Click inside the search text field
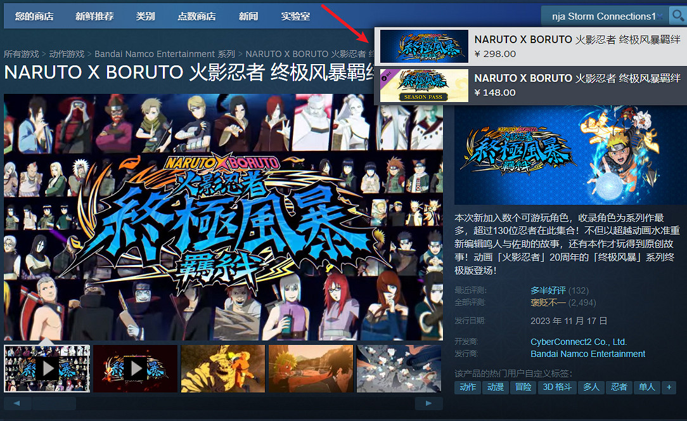This screenshot has height=421, width=687. 602,16
